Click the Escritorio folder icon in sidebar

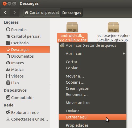8,43
